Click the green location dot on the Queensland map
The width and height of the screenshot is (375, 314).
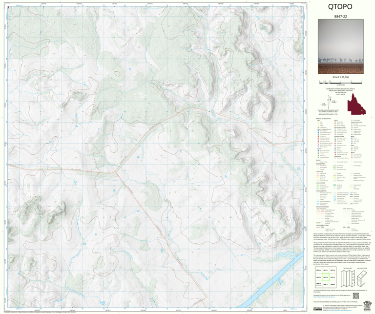362,110
